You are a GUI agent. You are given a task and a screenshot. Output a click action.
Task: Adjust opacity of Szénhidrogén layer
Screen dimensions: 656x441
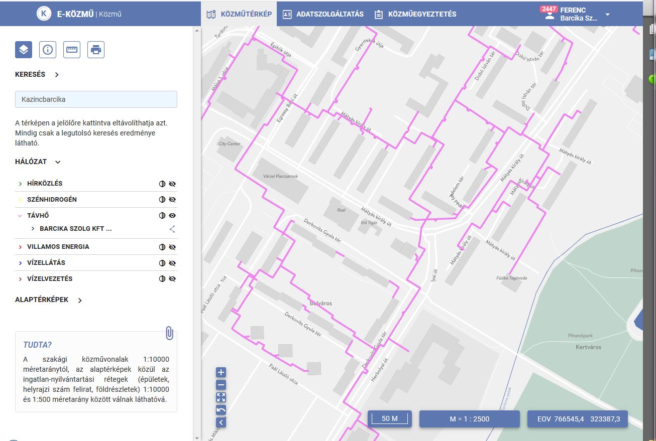(x=162, y=200)
